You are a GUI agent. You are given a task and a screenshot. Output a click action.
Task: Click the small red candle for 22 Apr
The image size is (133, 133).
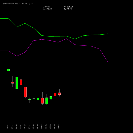pyautogui.click(x=13, y=83)
